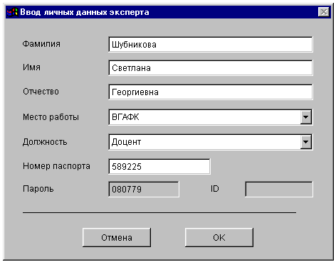Viewport: 336px width, 262px height.
Task: Click the Пароль label
Action: [38, 189]
